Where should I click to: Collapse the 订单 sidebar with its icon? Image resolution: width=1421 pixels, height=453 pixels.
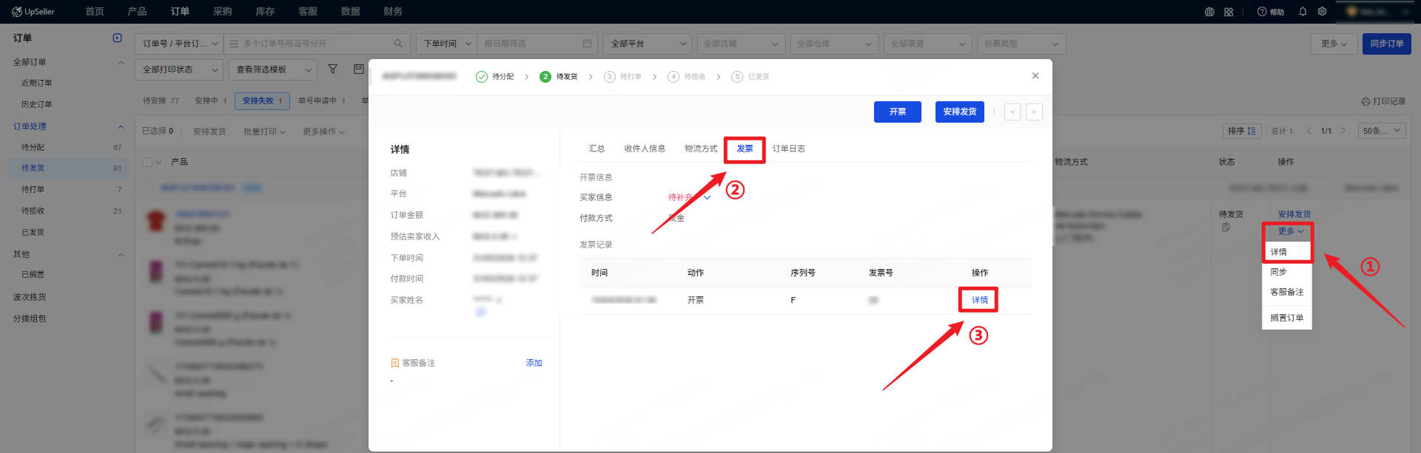(x=117, y=38)
